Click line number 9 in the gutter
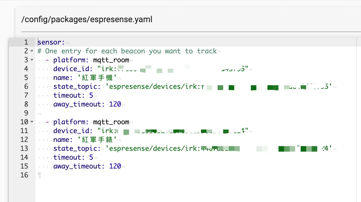 pos(26,113)
